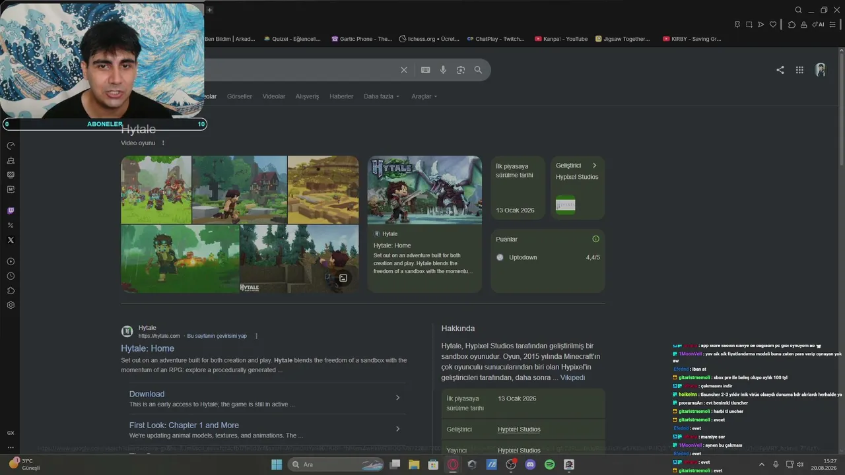Open the Vikipedi link in Hakkında
This screenshot has height=475, width=845.
coord(572,378)
